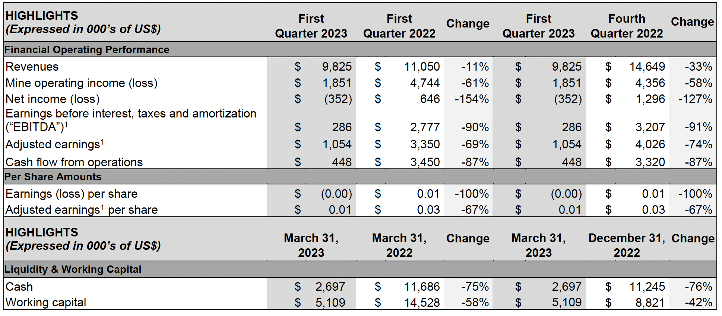This screenshot has width=722, height=316.
Task: Click the 14,649 revenues value
Action: pyautogui.click(x=647, y=67)
